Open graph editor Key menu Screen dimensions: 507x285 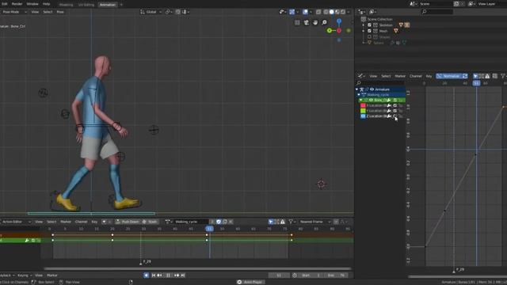(429, 76)
